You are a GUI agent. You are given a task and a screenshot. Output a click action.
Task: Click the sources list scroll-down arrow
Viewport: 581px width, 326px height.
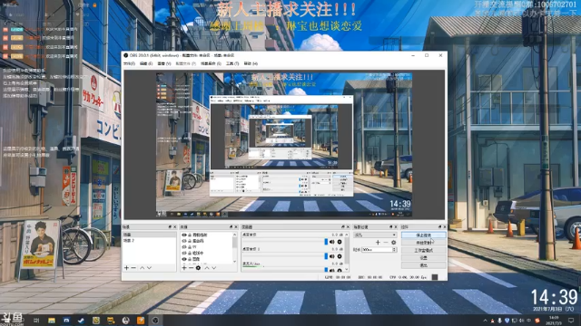[234, 262]
